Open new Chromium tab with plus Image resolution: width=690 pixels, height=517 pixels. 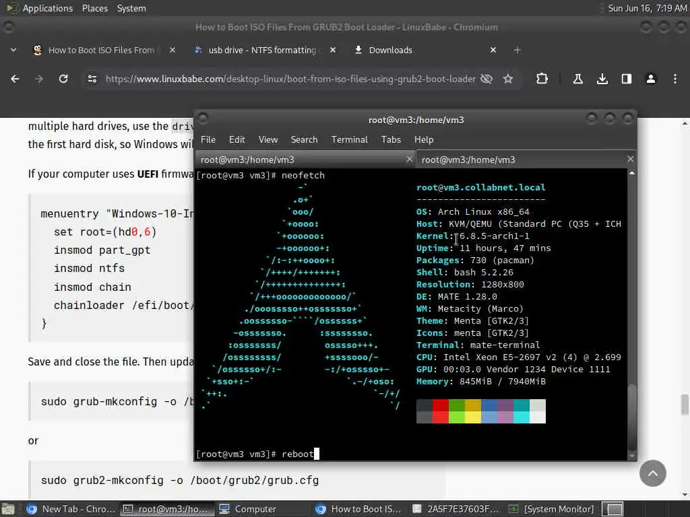tap(517, 50)
